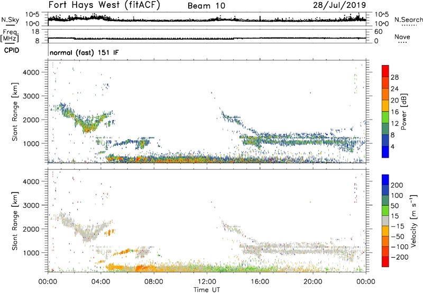The width and height of the screenshot is (423, 293).
Task: Click the '04:00' time axis tick label
Action: pos(101,282)
